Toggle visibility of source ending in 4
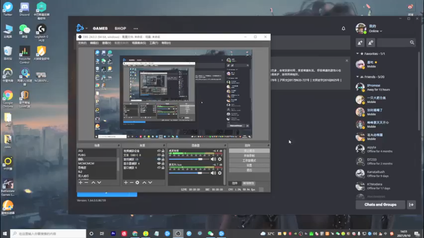This screenshot has height=238, width=424. click(x=159, y=163)
